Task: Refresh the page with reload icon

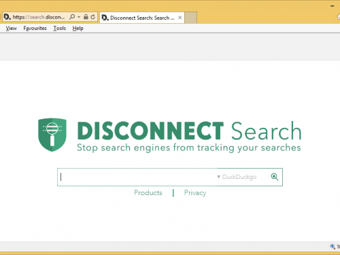Action: (x=93, y=17)
